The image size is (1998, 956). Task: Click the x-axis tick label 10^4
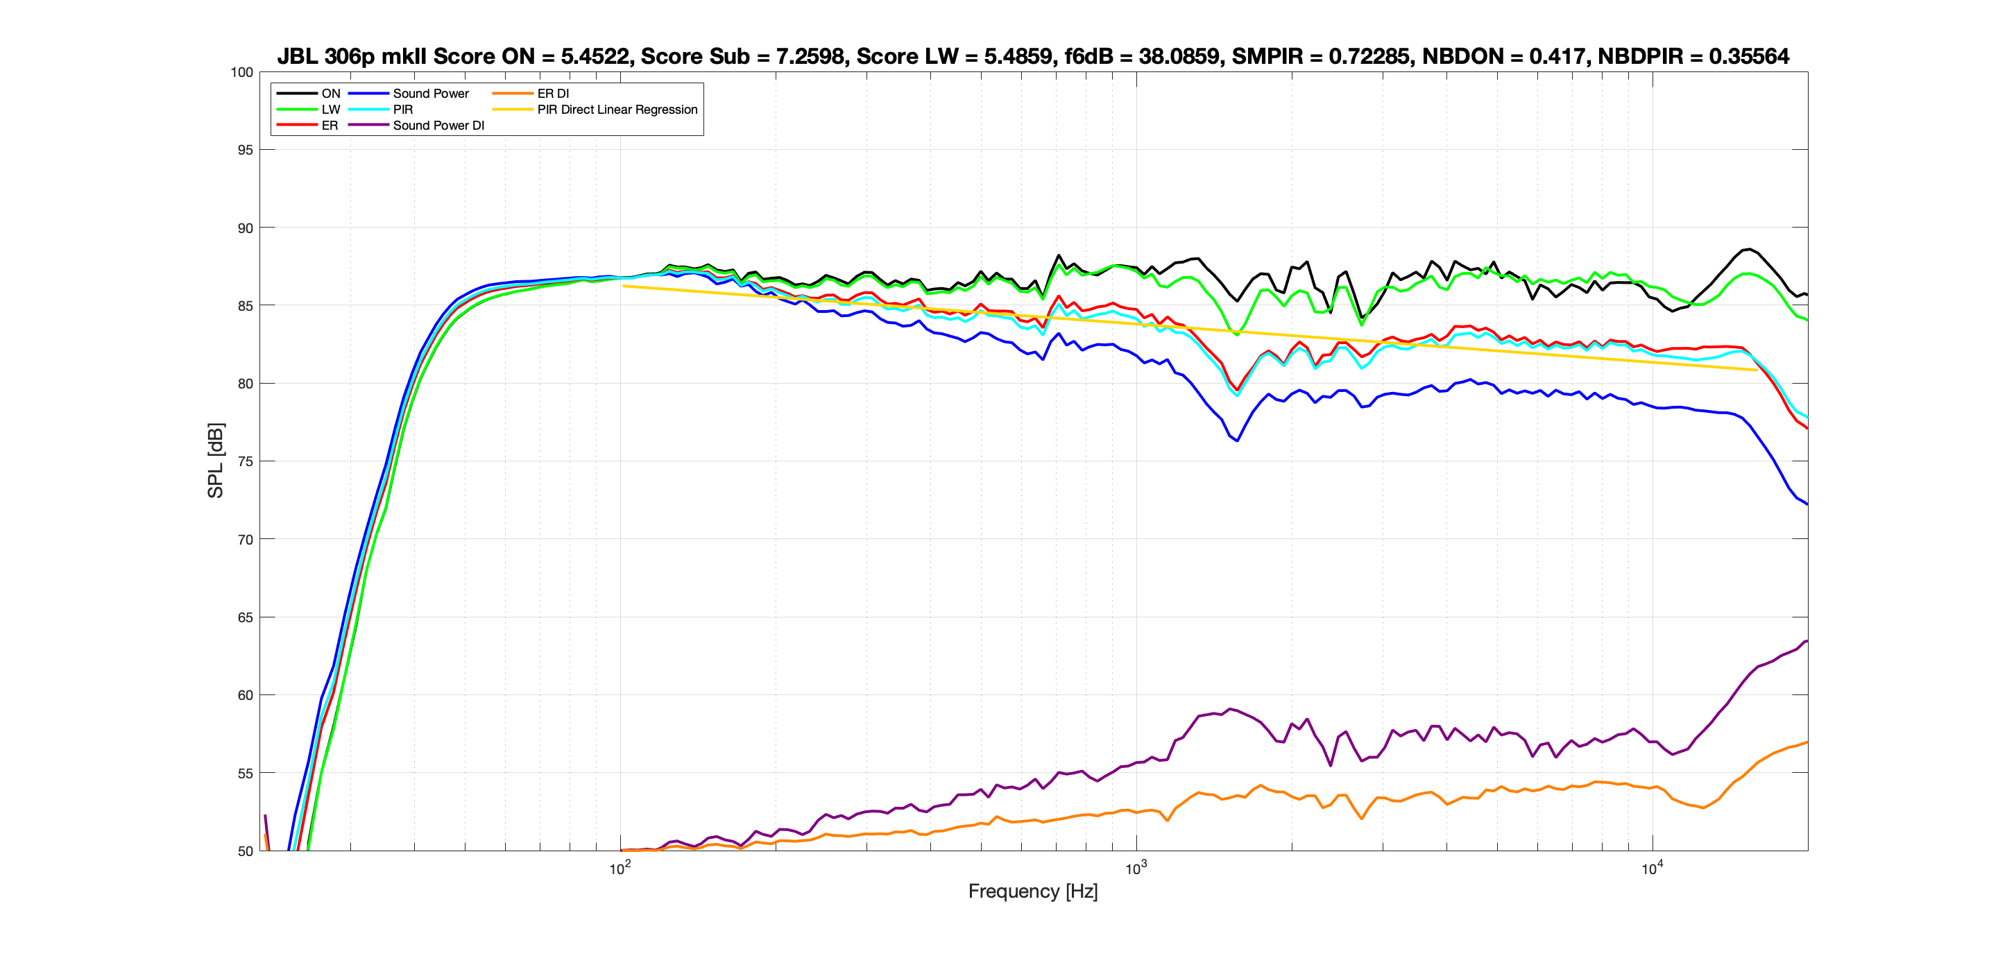click(x=1652, y=868)
